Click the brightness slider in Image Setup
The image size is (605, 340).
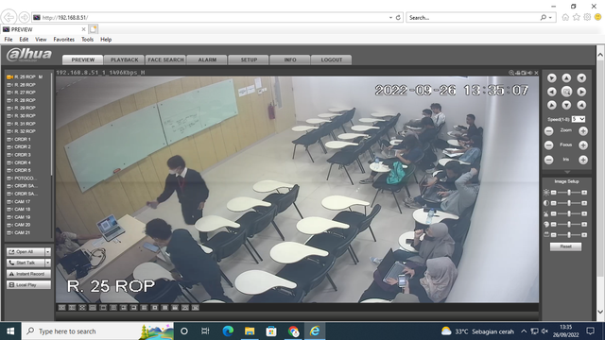(x=569, y=193)
